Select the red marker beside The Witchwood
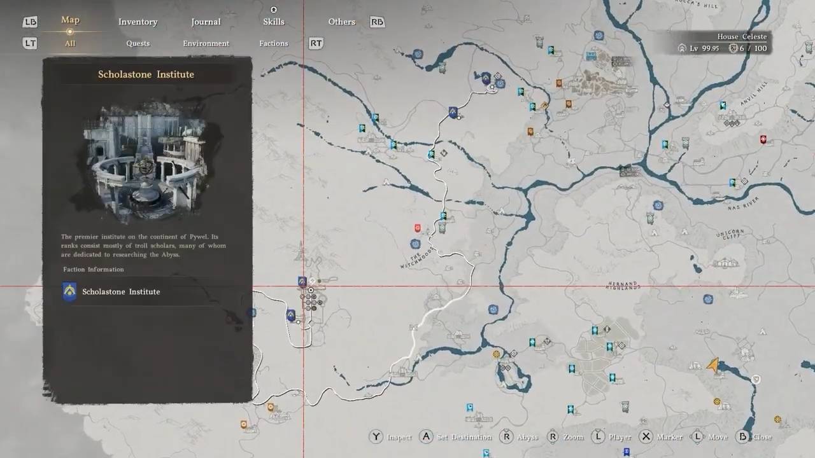815x458 pixels. pyautogui.click(x=418, y=228)
